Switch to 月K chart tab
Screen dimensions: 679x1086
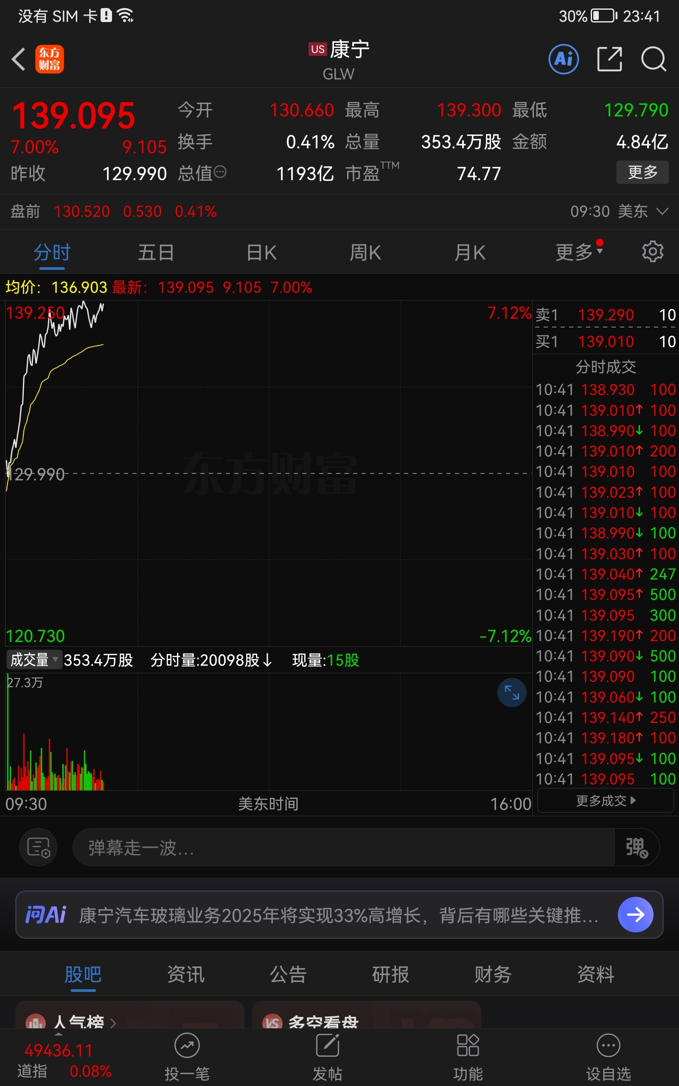[x=470, y=252]
